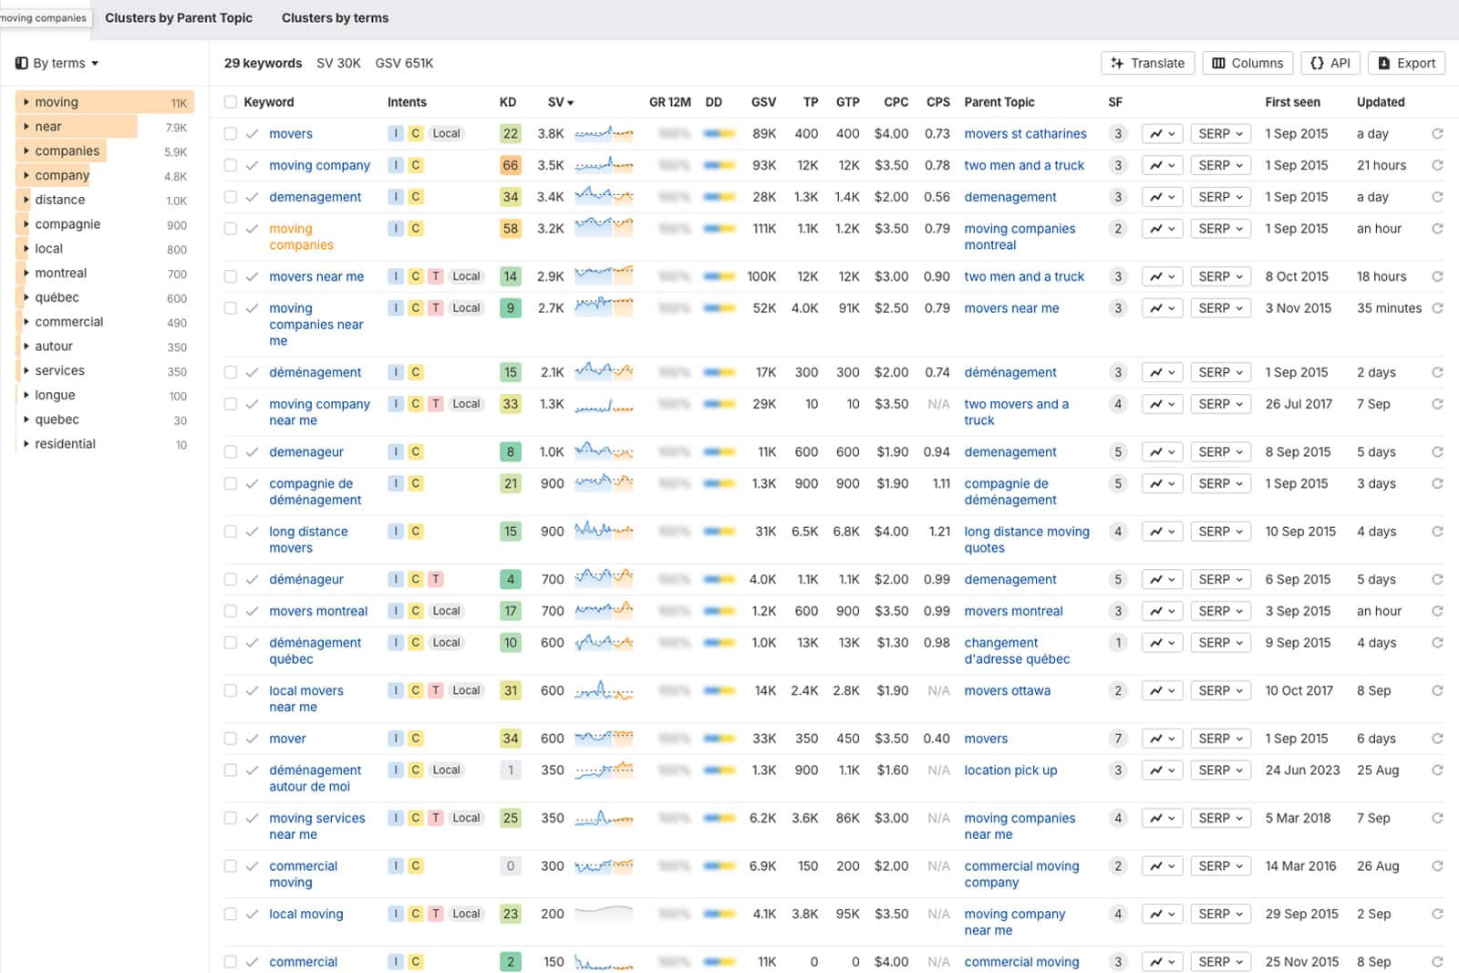
Task: Check the checkbox for the movers keyword
Action: coord(231,134)
